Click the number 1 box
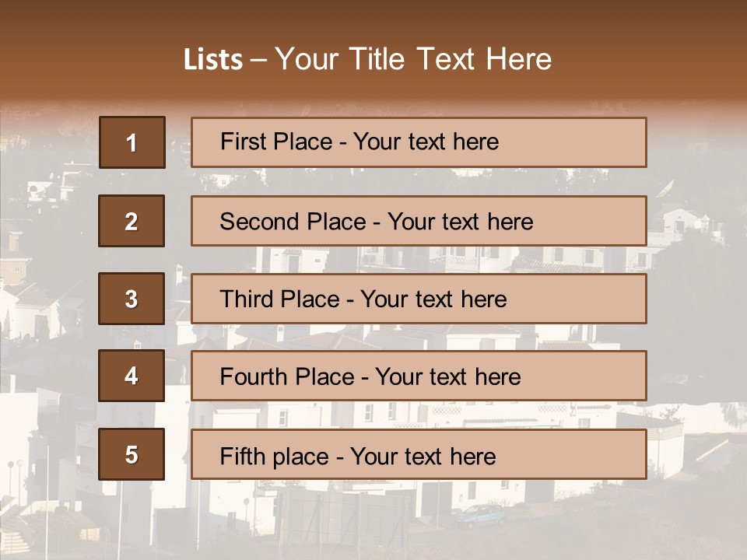 [x=132, y=142]
